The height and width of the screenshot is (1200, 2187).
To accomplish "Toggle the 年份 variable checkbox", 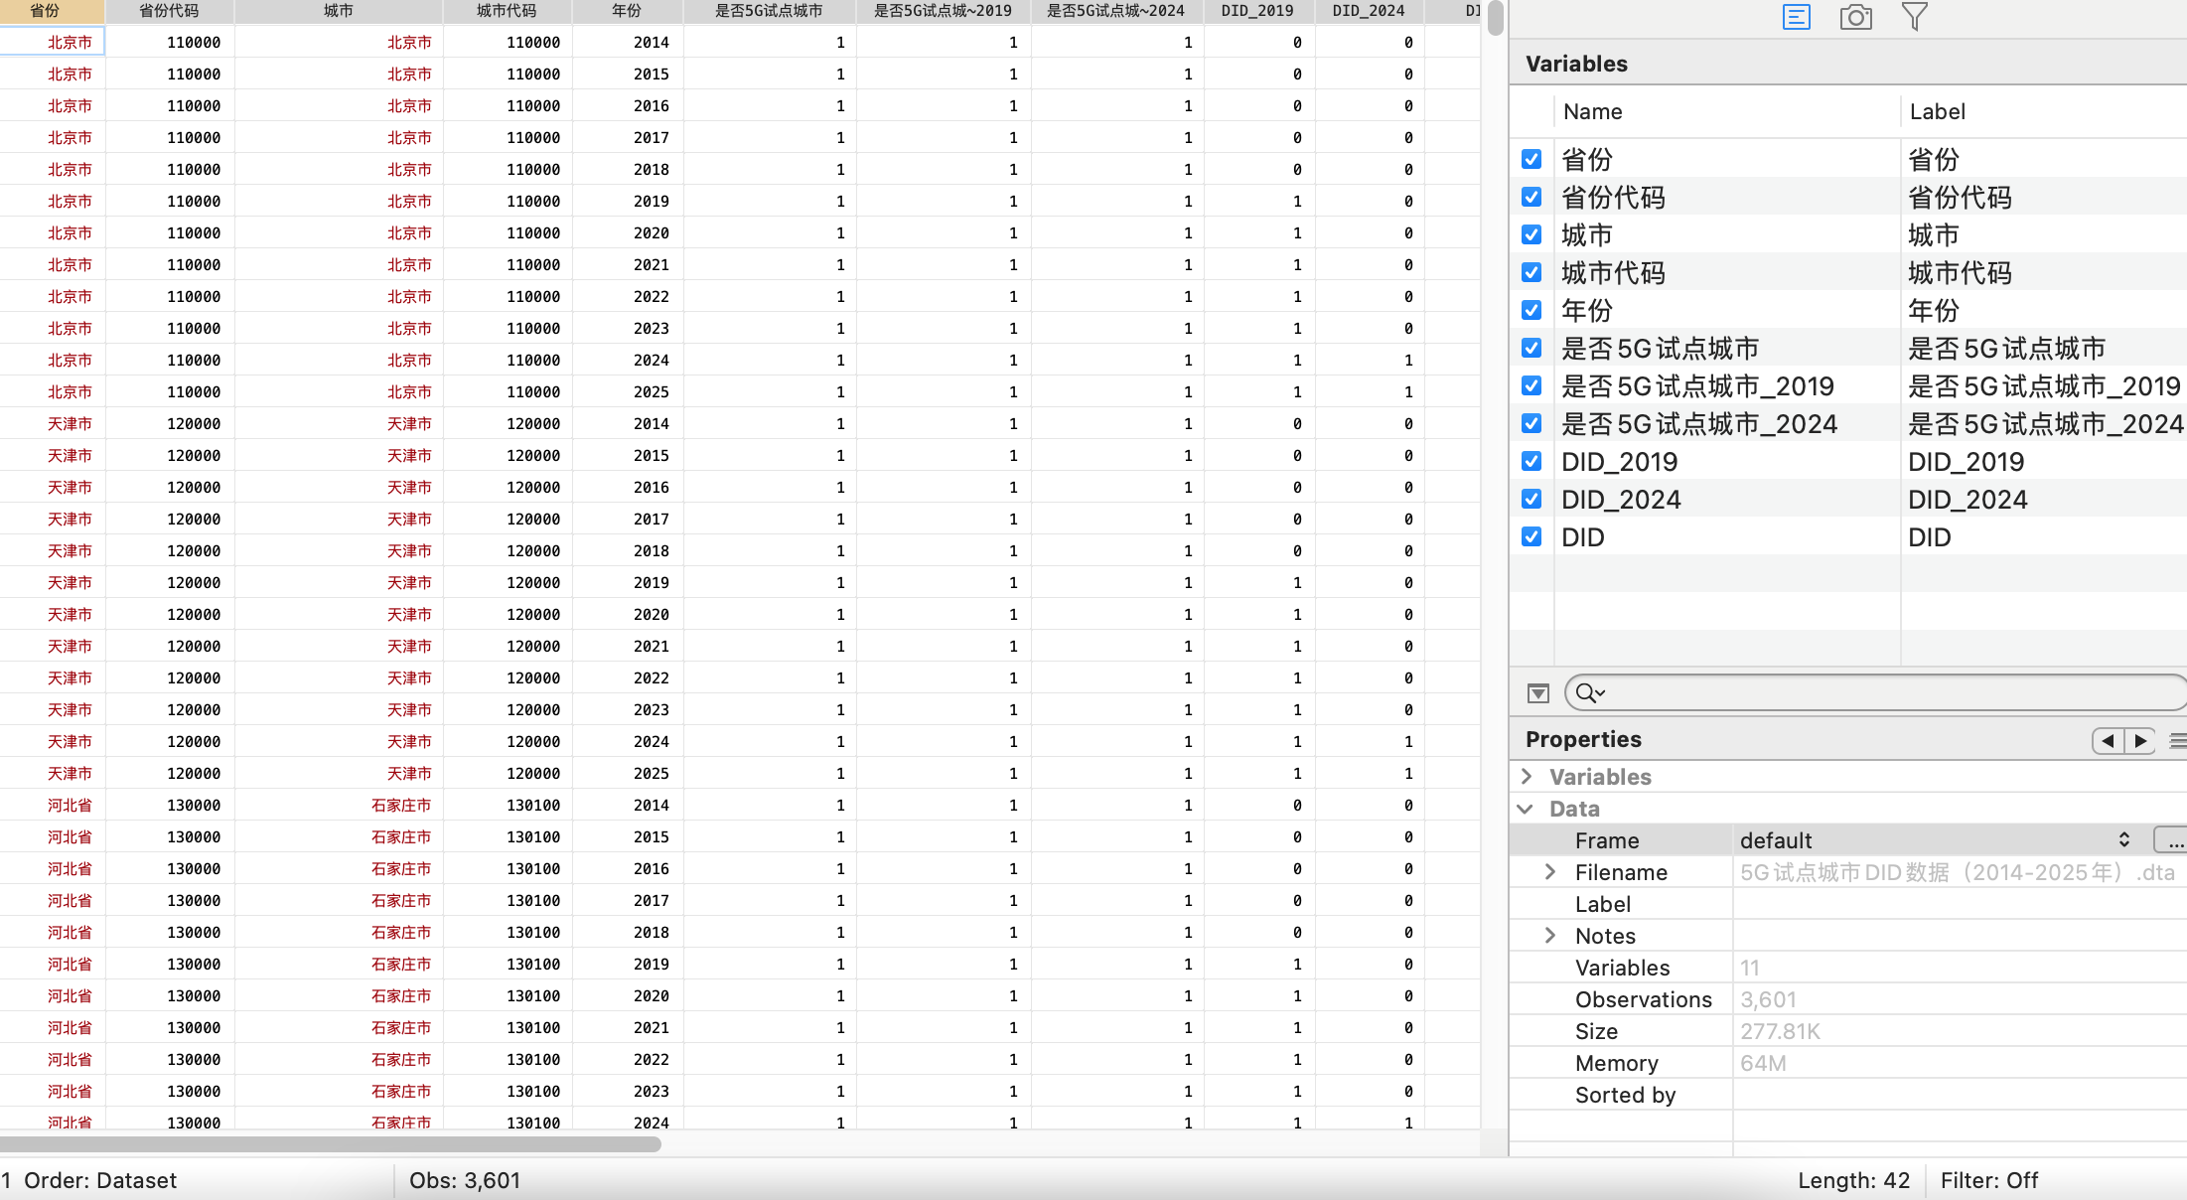I will coord(1531,310).
